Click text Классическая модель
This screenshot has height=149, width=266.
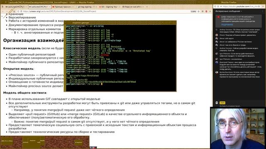pyautogui.click(x=22, y=48)
